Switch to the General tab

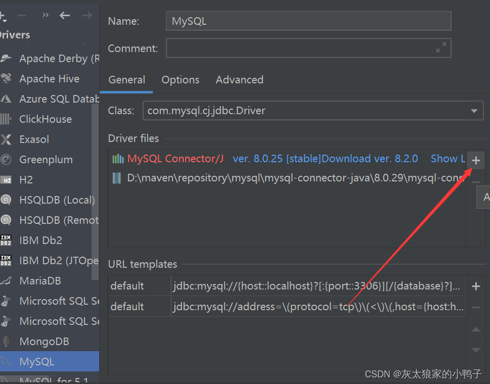127,80
